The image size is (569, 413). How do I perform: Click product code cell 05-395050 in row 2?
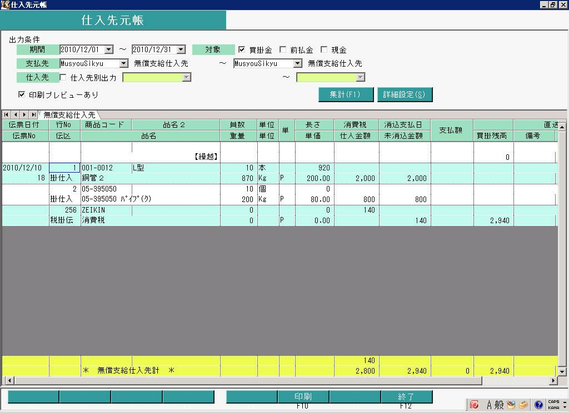(x=106, y=189)
